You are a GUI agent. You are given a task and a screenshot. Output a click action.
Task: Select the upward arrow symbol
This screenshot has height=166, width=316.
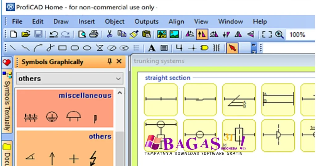(x=52, y=159)
